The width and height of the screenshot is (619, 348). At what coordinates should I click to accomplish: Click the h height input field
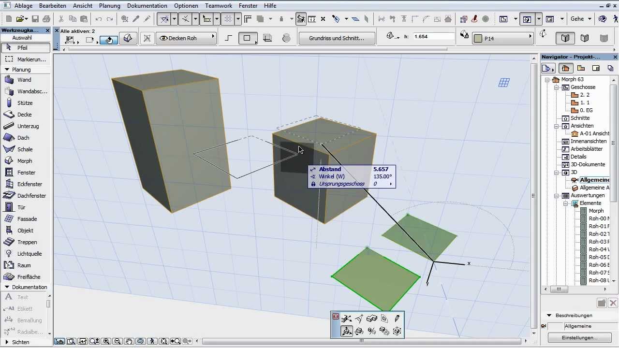tap(433, 36)
